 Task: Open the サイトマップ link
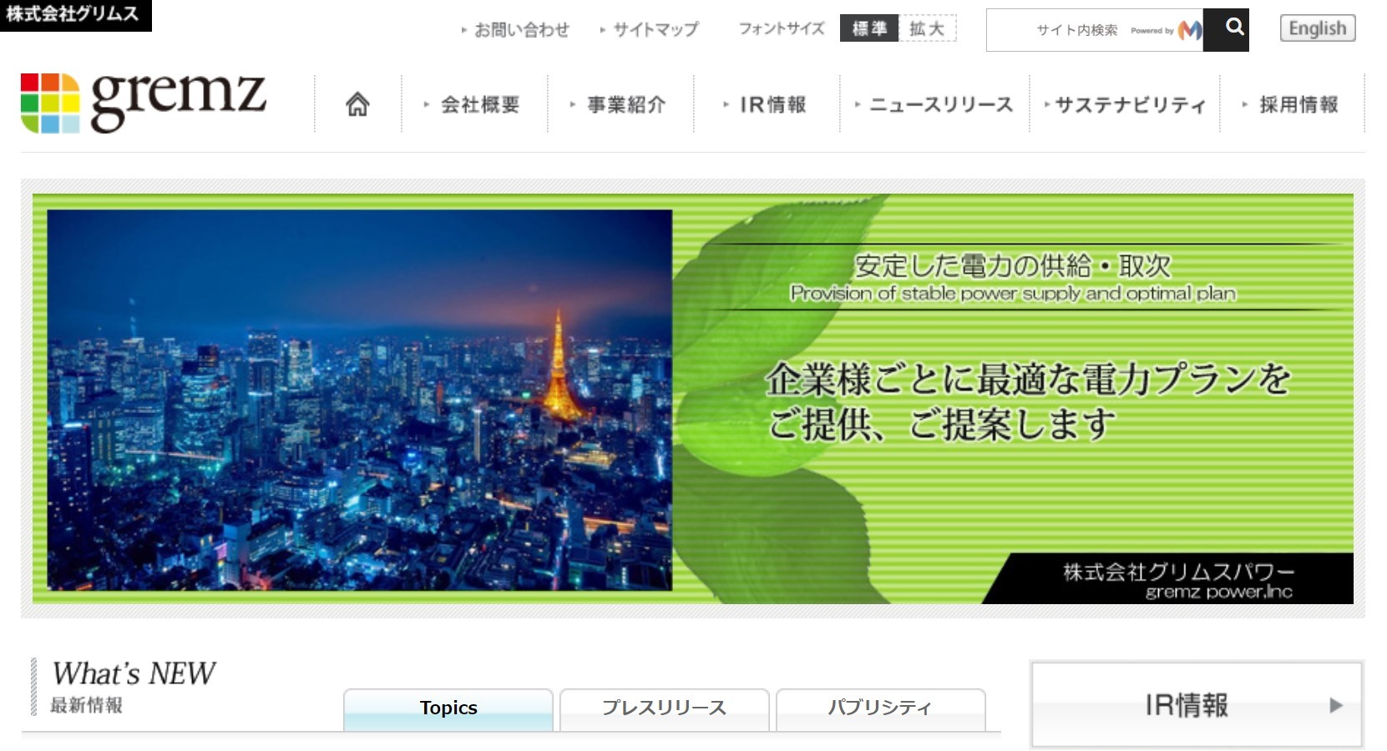649,30
